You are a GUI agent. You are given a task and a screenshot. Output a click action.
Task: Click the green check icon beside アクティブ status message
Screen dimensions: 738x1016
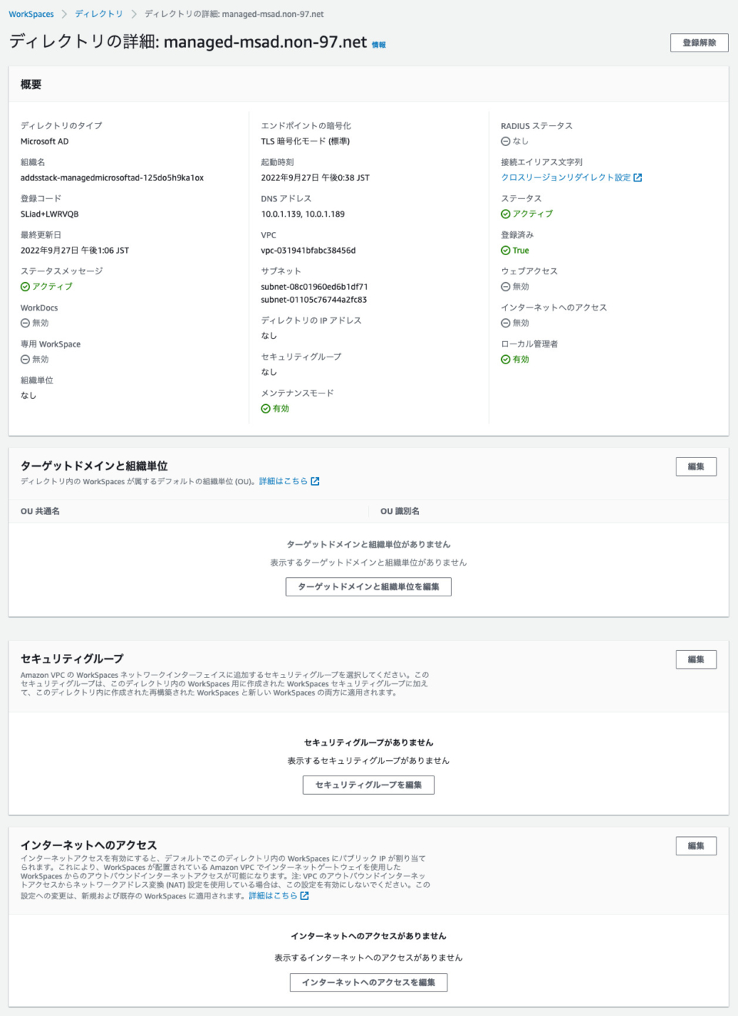[25, 287]
